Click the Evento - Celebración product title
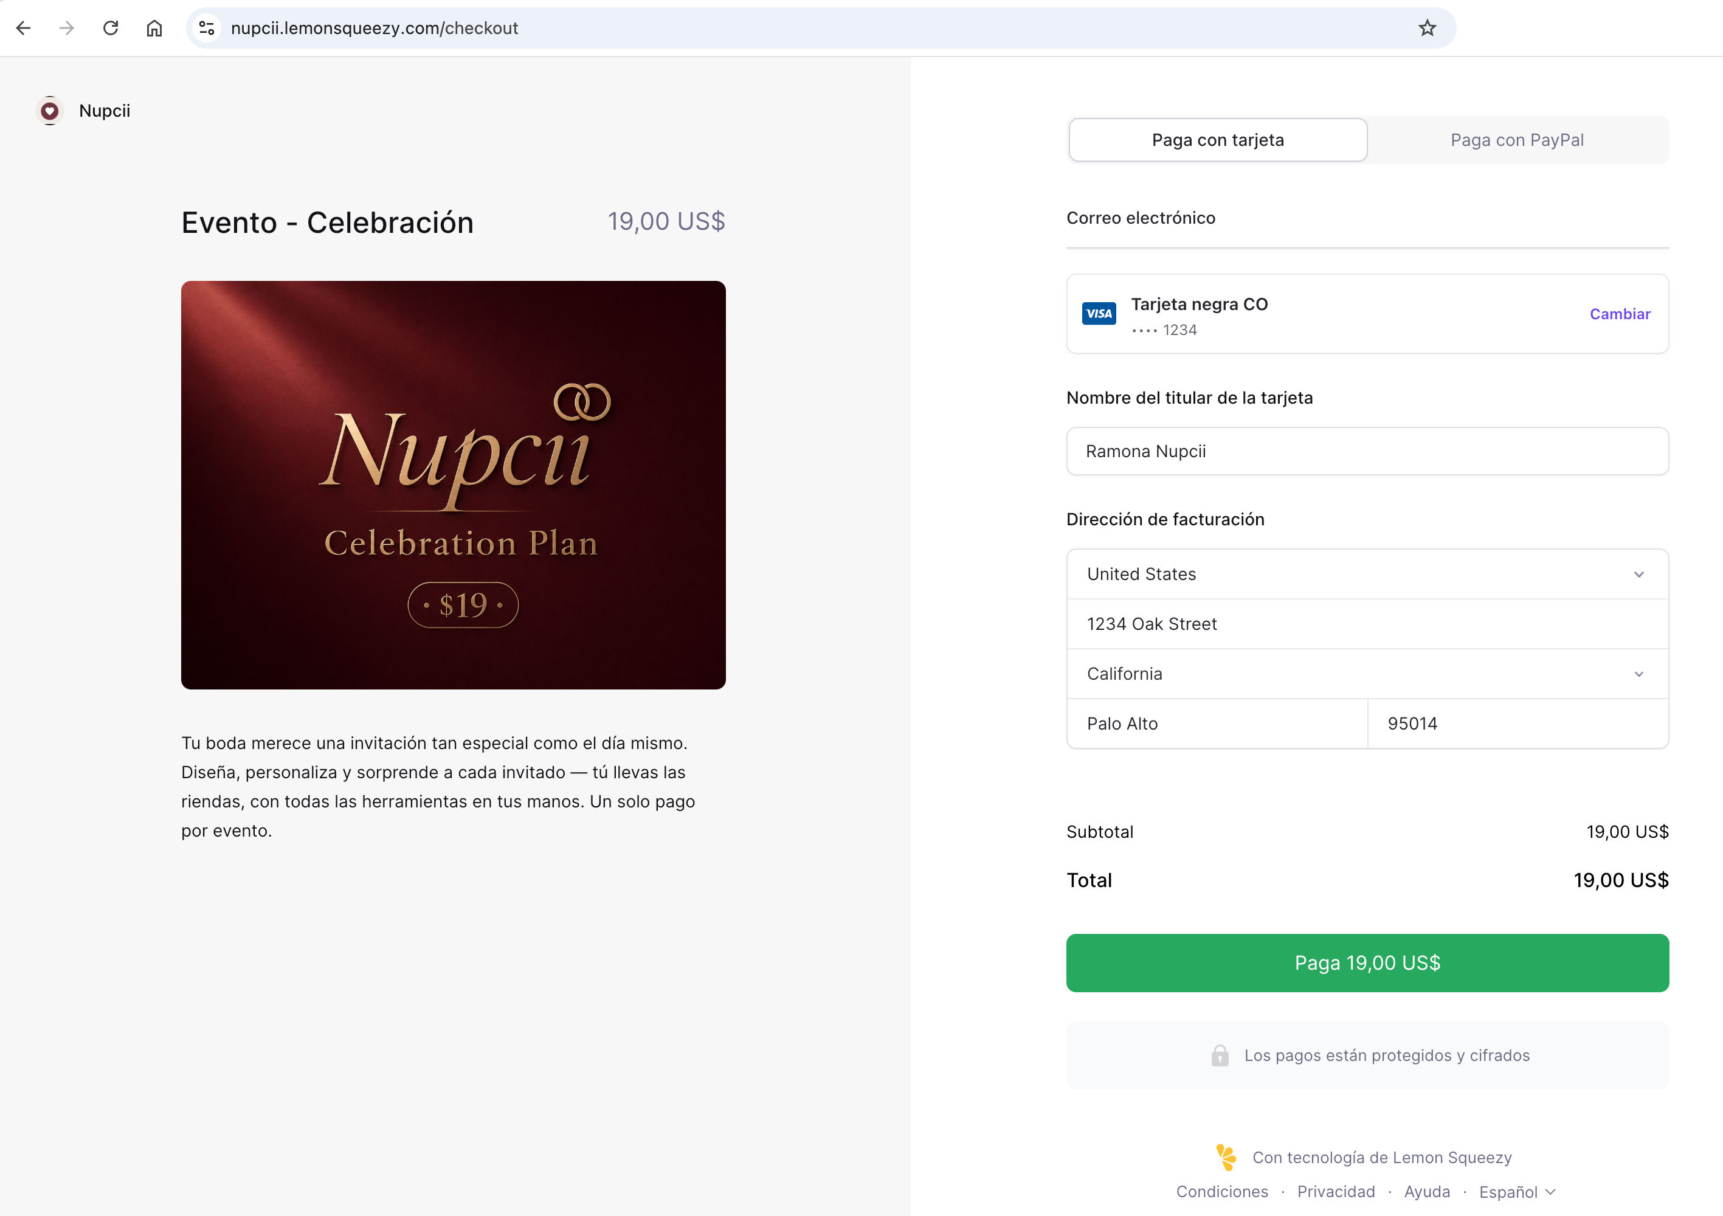The image size is (1723, 1216). click(x=327, y=222)
